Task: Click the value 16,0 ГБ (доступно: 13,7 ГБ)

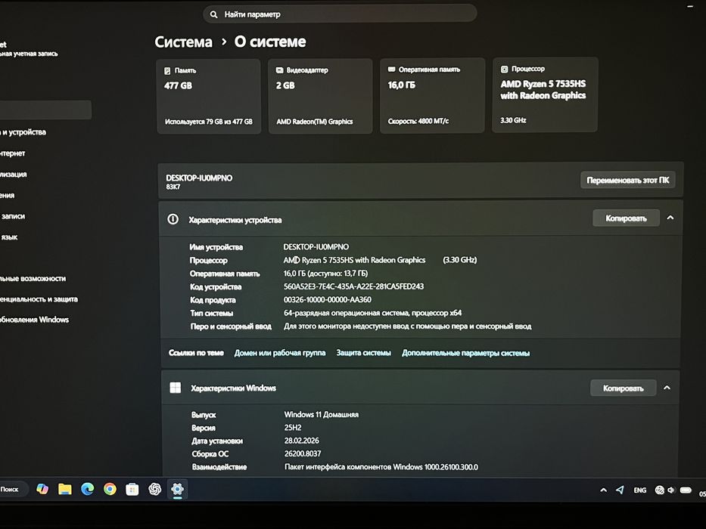Action: (325, 273)
